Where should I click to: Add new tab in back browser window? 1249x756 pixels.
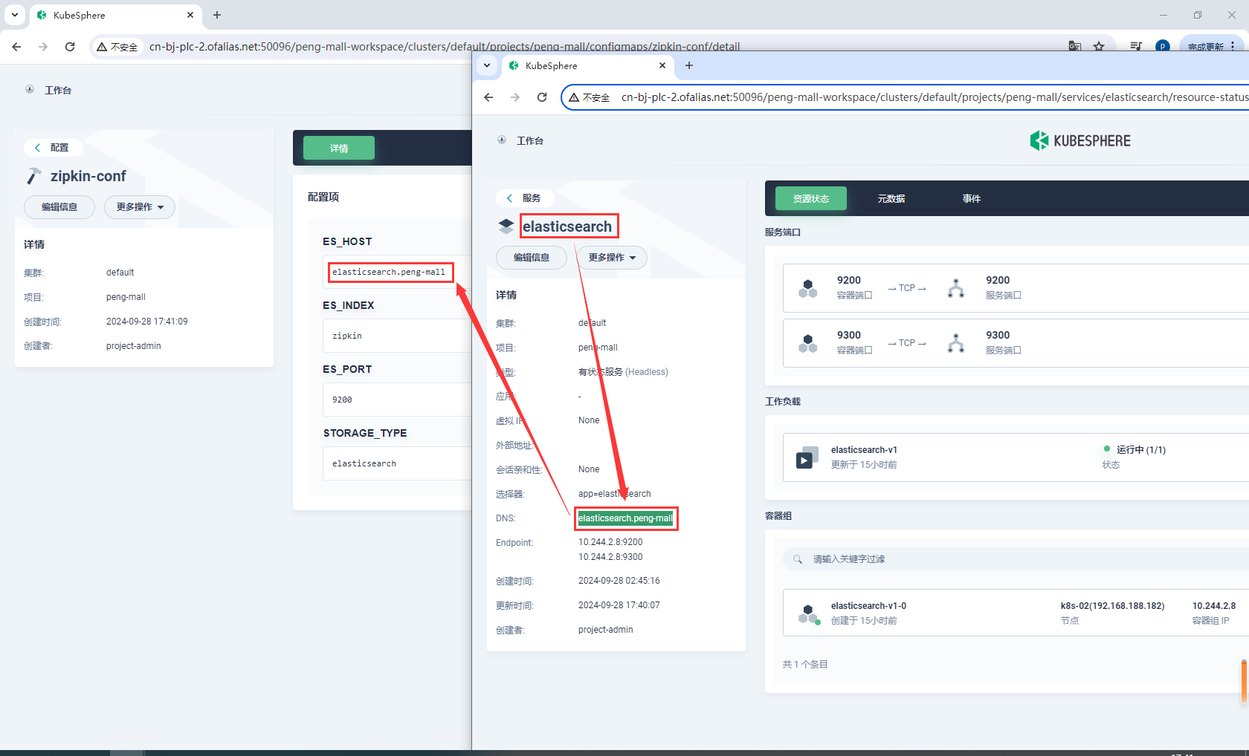217,15
